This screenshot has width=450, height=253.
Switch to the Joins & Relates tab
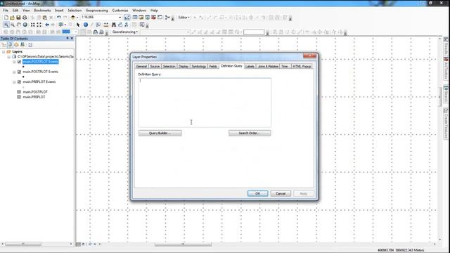[268, 66]
